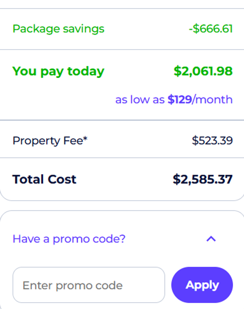Click the "promo code?" words in purple
The height and width of the screenshot is (309, 244).
coord(89,239)
